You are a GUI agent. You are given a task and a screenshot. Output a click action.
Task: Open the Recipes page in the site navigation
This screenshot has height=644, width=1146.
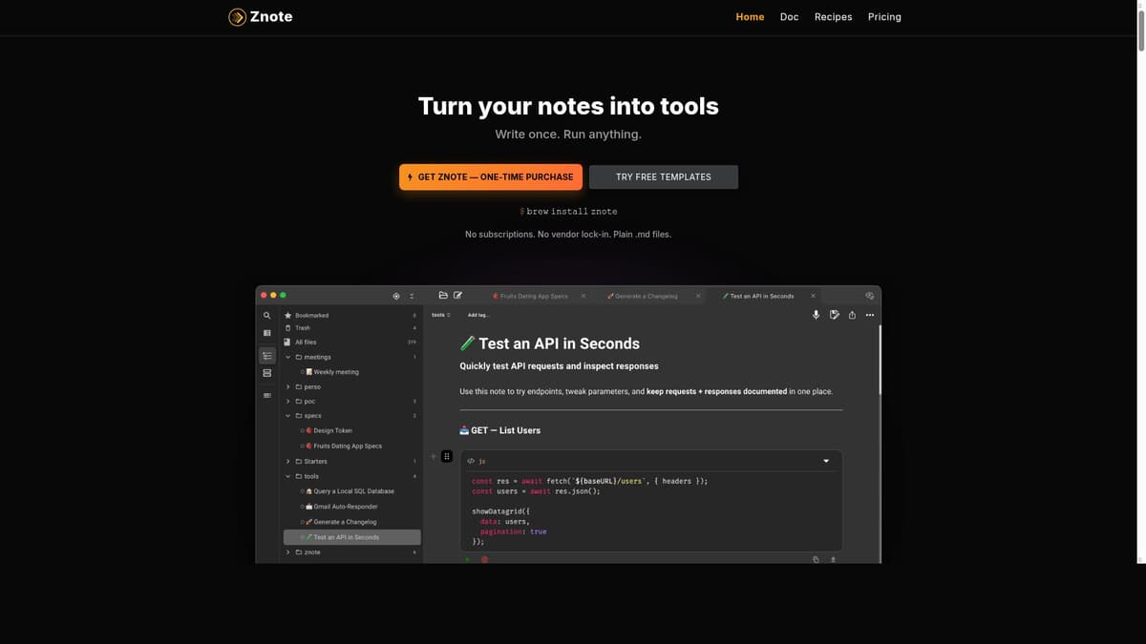pyautogui.click(x=833, y=16)
